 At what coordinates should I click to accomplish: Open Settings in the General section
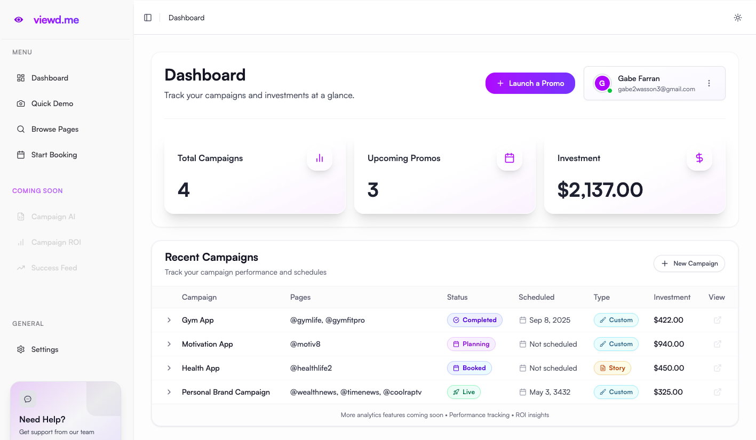(x=45, y=349)
